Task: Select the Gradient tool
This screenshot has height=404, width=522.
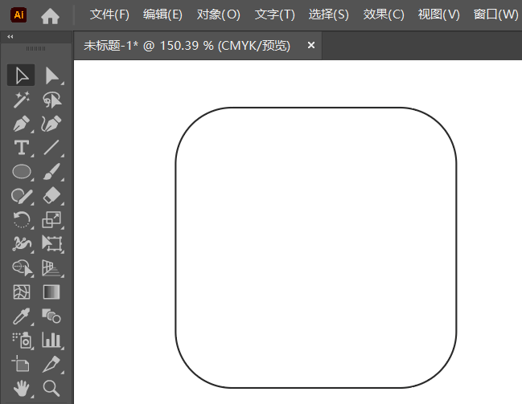Action: tap(51, 292)
